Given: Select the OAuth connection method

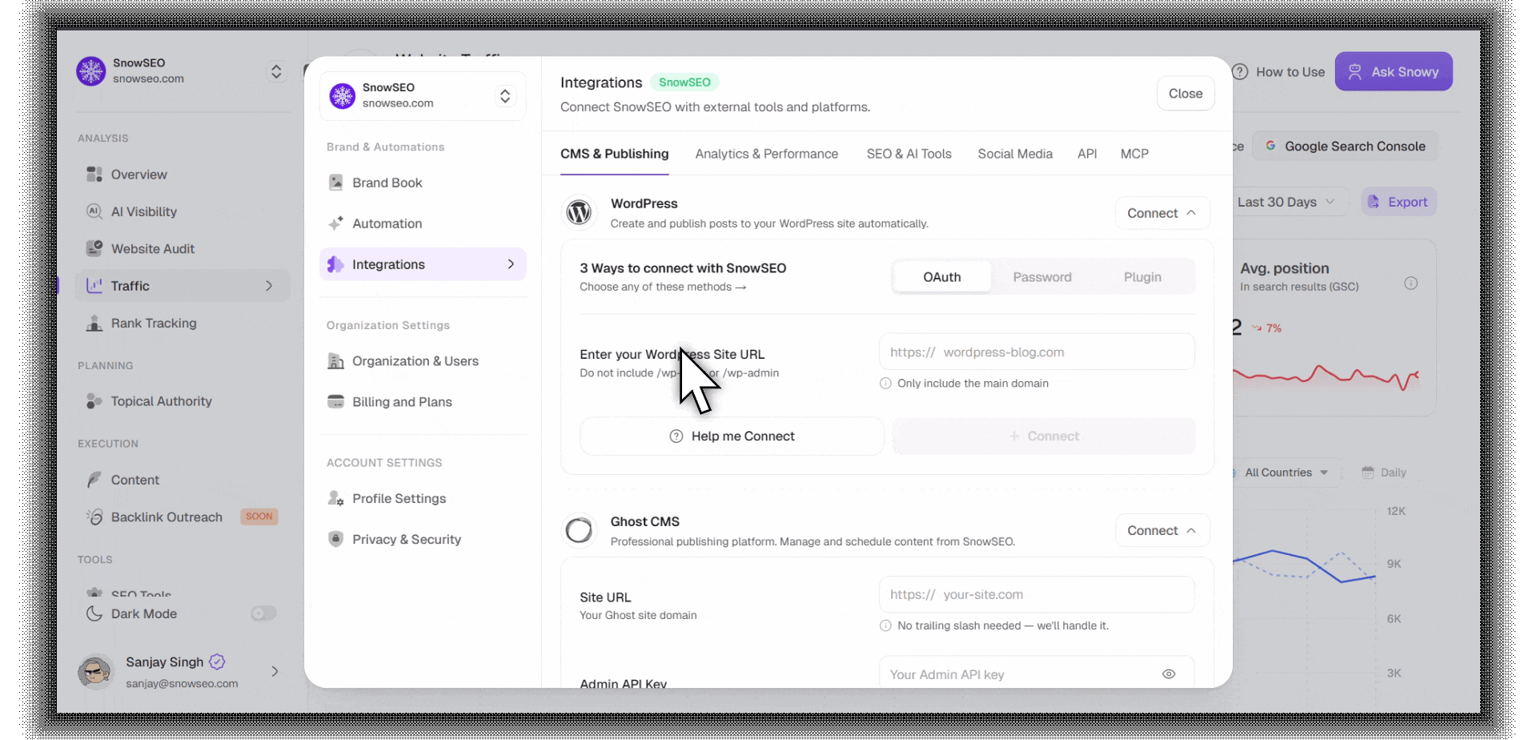Looking at the screenshot, I should click(942, 277).
